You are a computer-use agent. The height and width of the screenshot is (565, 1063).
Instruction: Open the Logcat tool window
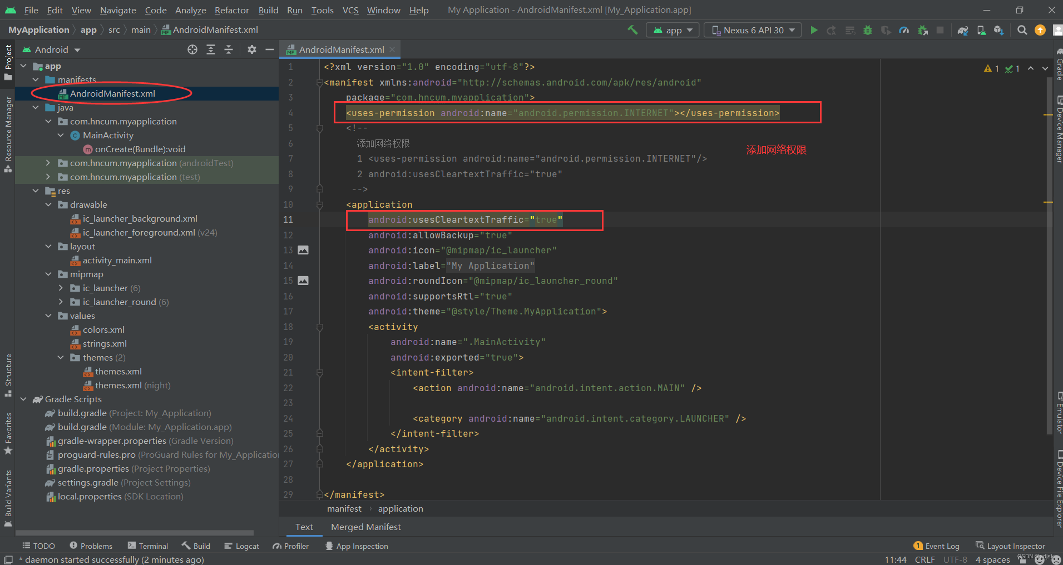click(x=241, y=546)
